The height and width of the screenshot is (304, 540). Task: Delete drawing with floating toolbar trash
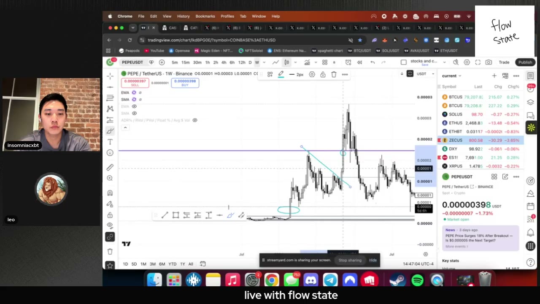pyautogui.click(x=334, y=74)
